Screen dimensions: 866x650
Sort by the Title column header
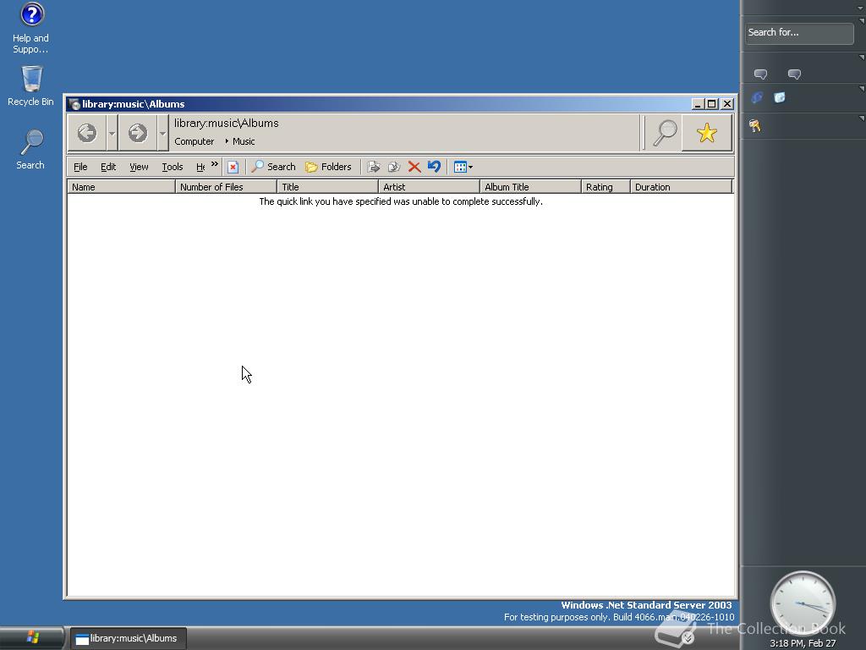(x=327, y=187)
